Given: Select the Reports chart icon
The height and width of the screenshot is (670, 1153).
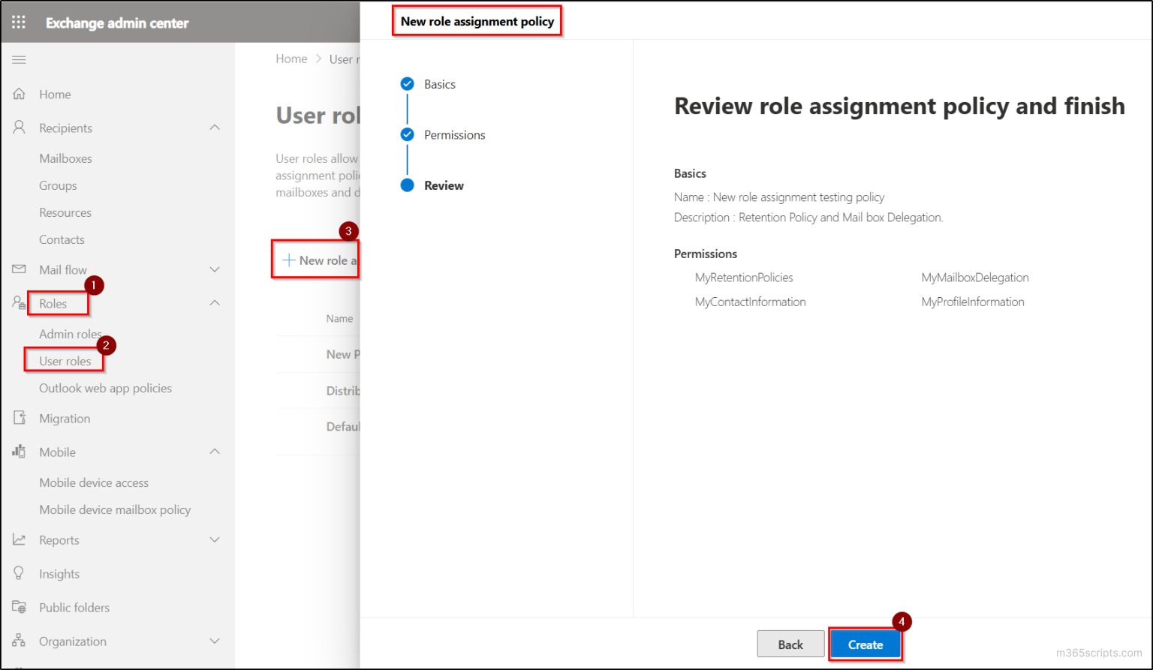Looking at the screenshot, I should 18,539.
